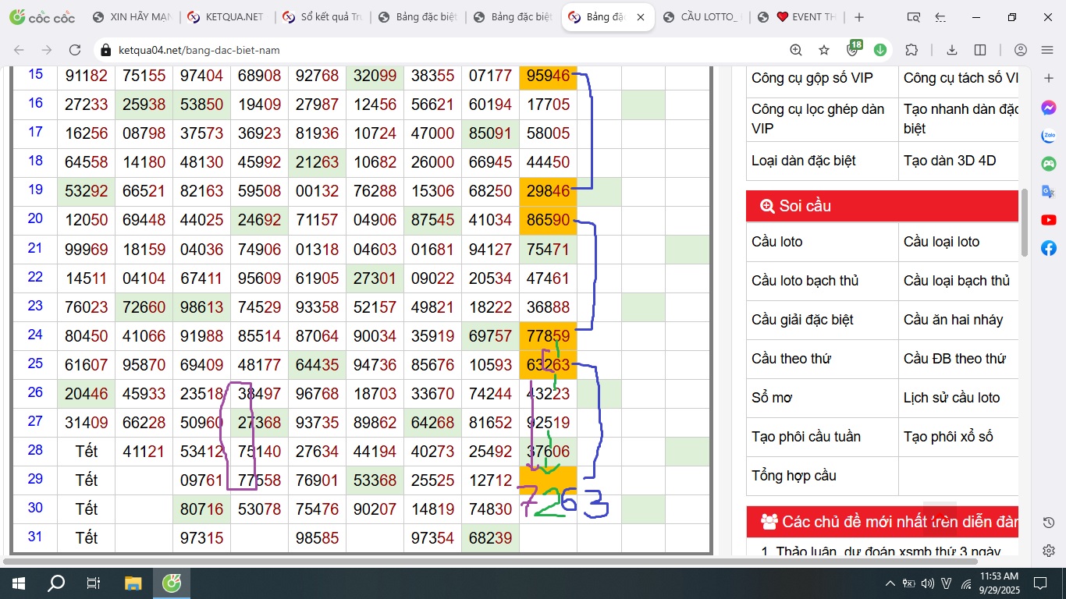Show hidden system tray icons
The width and height of the screenshot is (1066, 599).
[x=890, y=583]
